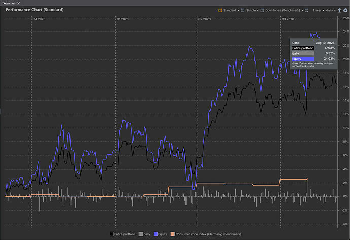Click the daily legend label
Screen dimensions: 350x240
(147, 234)
